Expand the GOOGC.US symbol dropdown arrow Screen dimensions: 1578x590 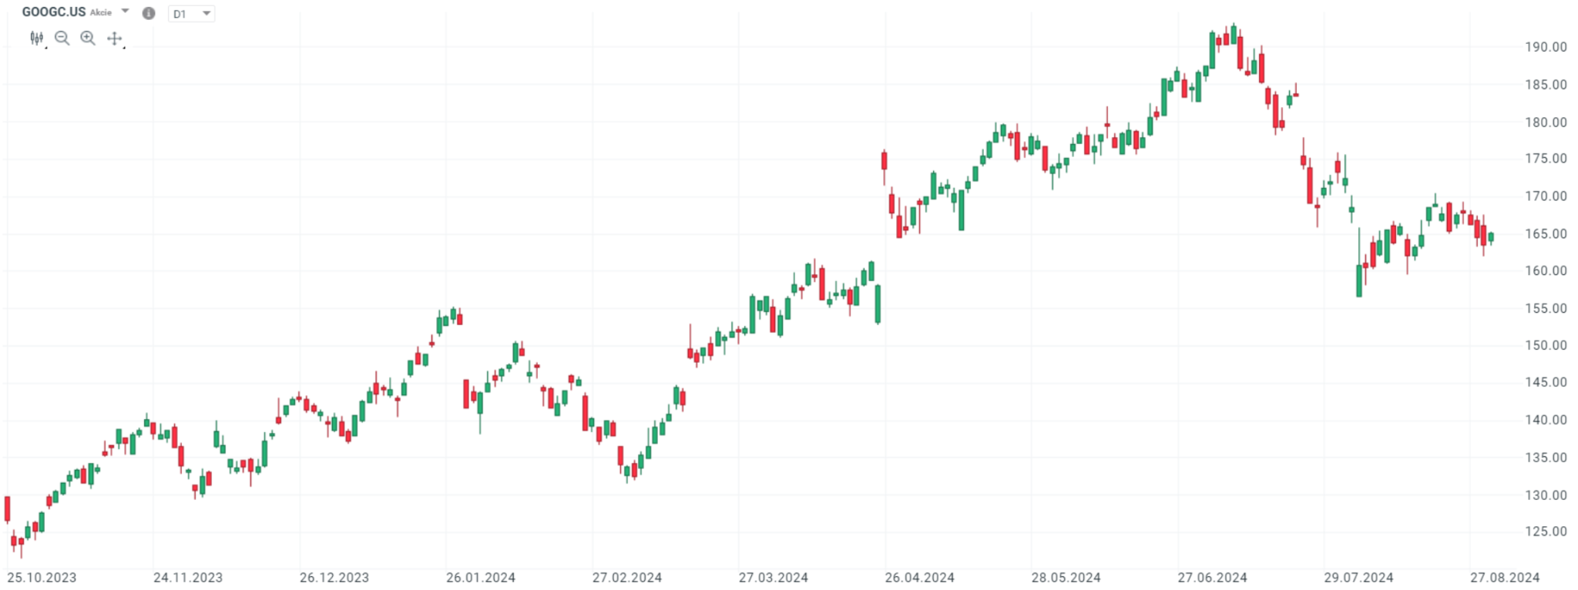click(126, 12)
